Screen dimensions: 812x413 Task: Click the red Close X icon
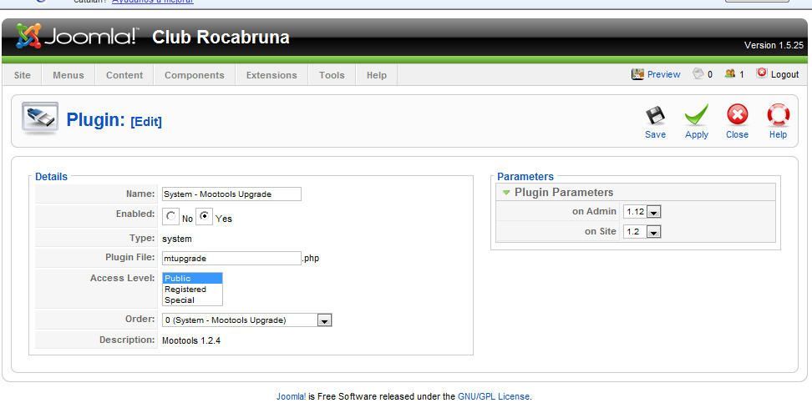[x=737, y=115]
